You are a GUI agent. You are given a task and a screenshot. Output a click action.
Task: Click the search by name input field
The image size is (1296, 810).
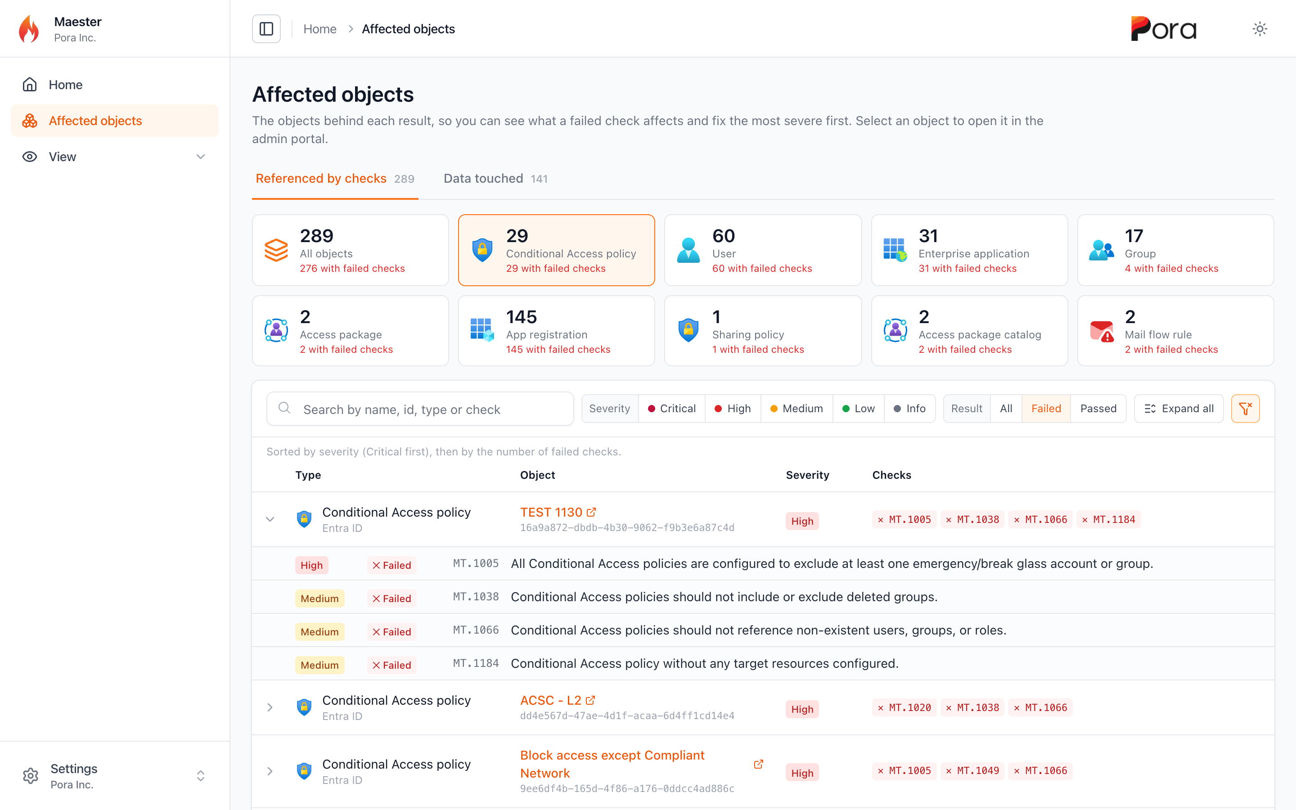coord(420,409)
